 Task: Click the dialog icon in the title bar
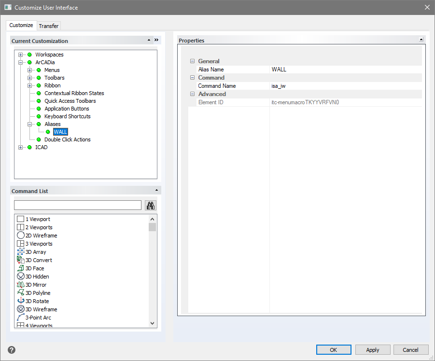(8, 8)
